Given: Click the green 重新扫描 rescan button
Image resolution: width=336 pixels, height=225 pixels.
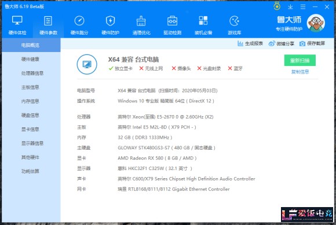Looking at the screenshot, I should (300, 61).
